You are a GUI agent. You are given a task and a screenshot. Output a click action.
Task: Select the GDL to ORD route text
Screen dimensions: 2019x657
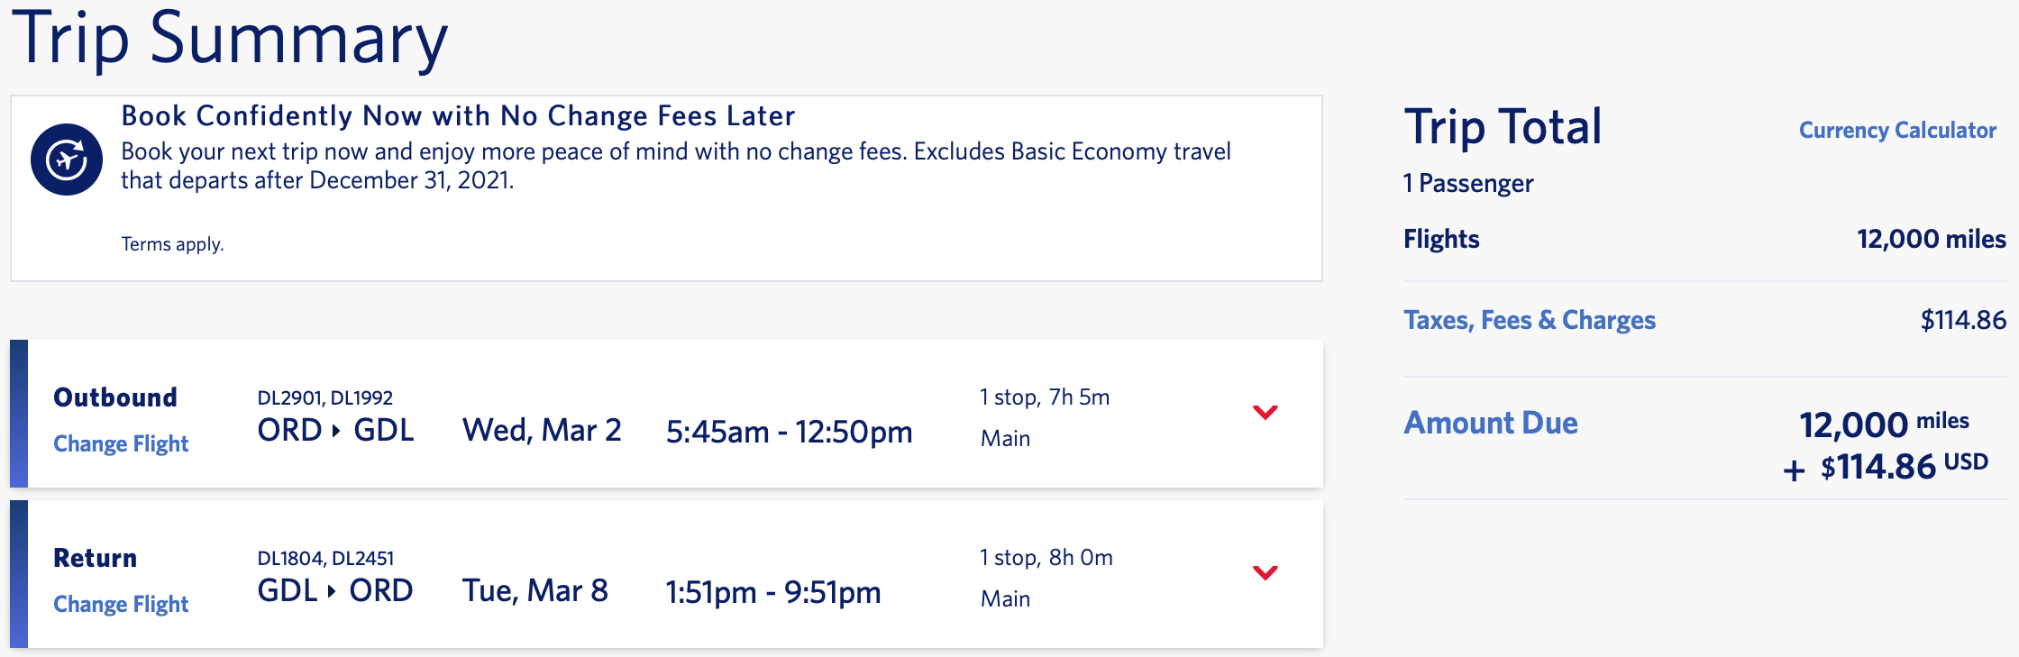coord(333,591)
